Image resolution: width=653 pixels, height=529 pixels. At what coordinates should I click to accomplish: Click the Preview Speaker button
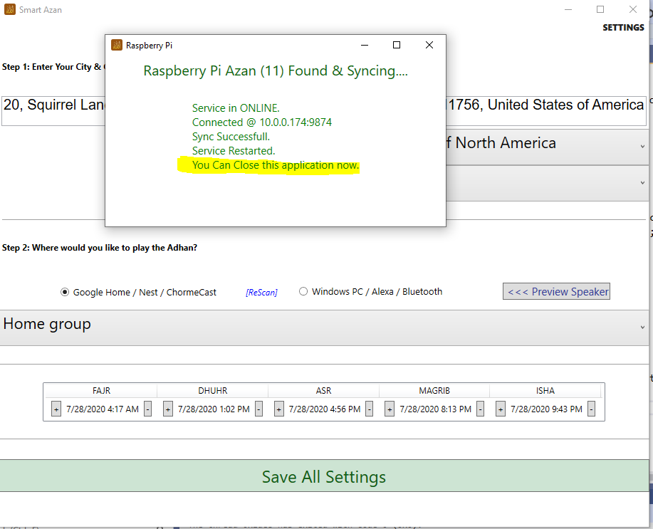click(556, 292)
